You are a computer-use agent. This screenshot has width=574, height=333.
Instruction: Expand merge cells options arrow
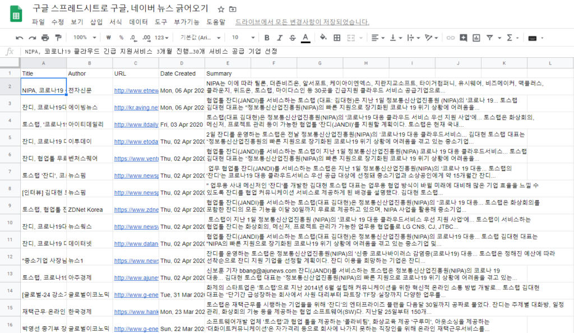point(361,38)
